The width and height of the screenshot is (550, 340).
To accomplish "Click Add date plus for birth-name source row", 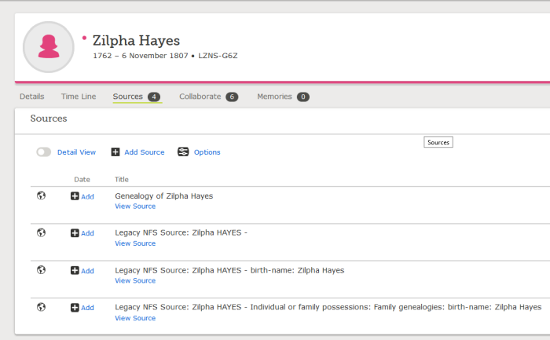I will pos(75,270).
